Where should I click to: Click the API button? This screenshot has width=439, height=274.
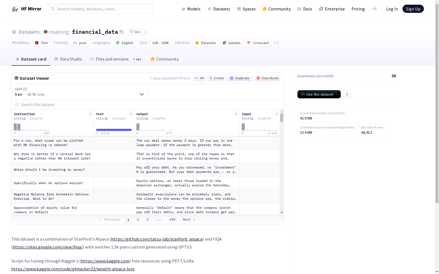[x=199, y=78]
